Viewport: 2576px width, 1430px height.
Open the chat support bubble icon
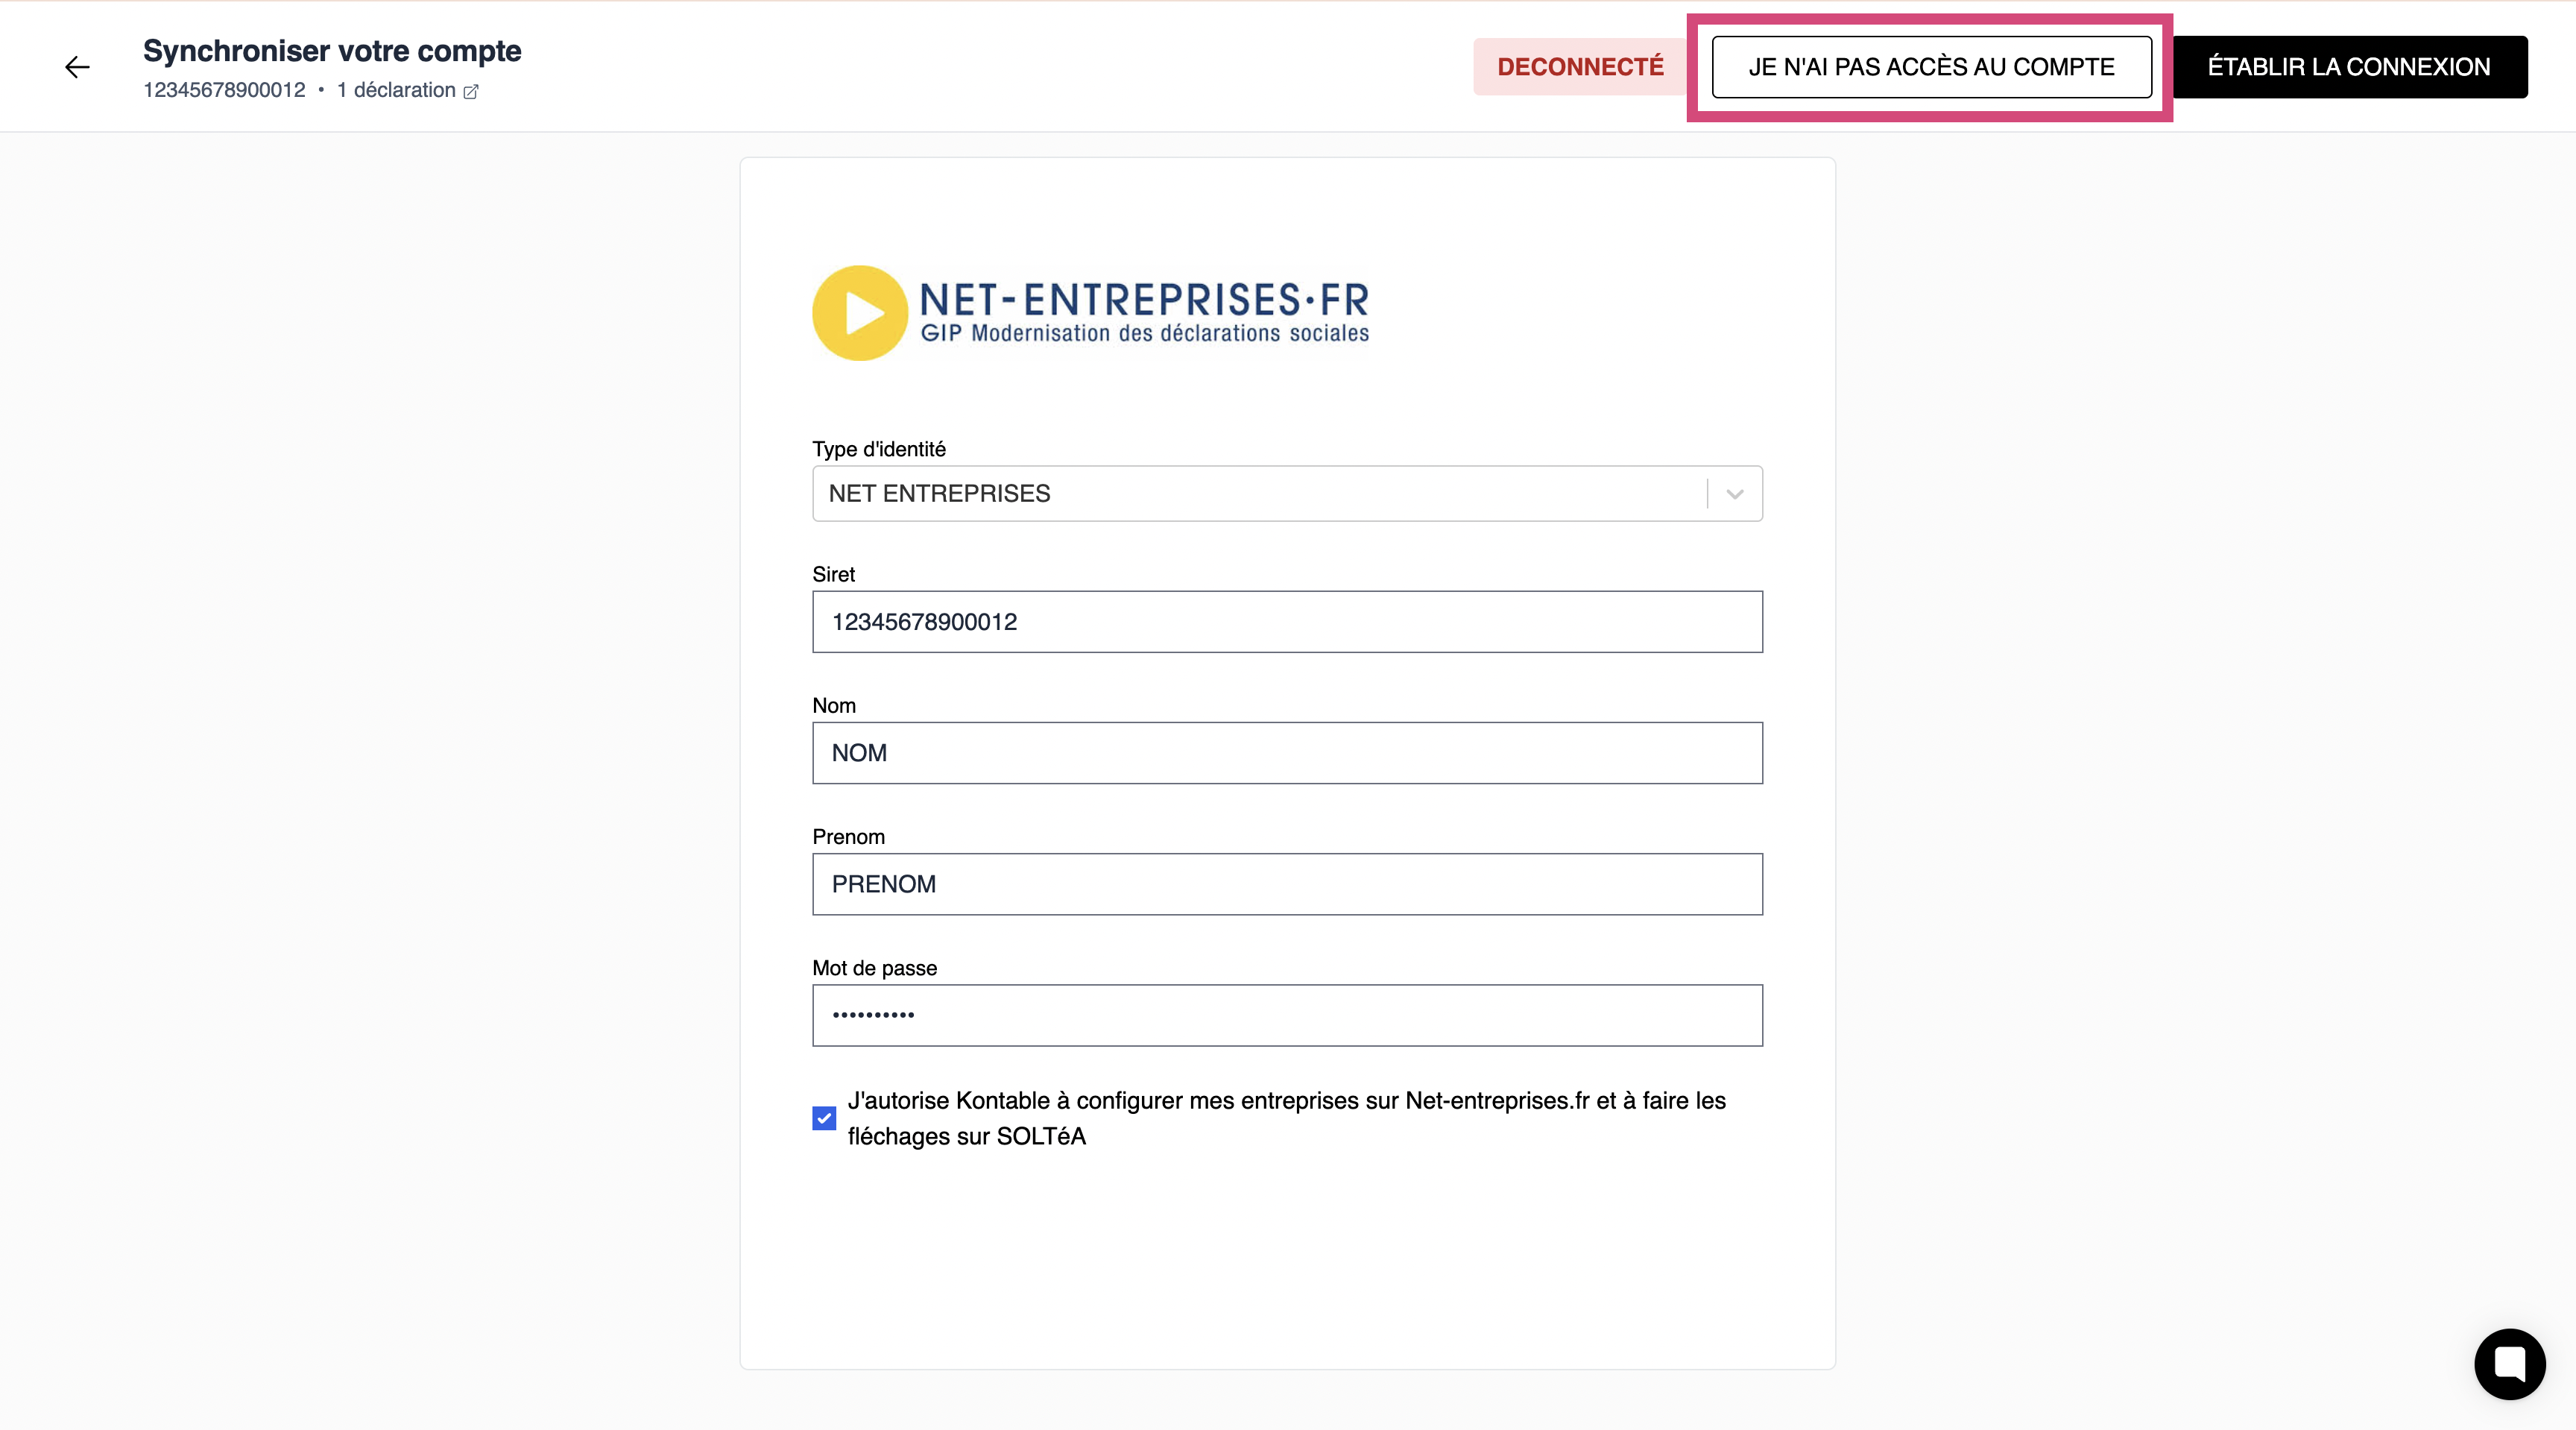[x=2509, y=1363]
